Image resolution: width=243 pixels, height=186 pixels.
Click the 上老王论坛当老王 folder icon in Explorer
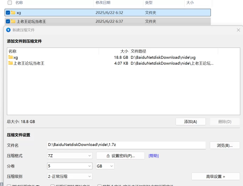(13, 22)
